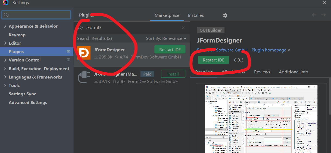Image resolution: width=331 pixels, height=153 pixels.
Task: Click the plugins settings gear icon
Action: (x=225, y=15)
